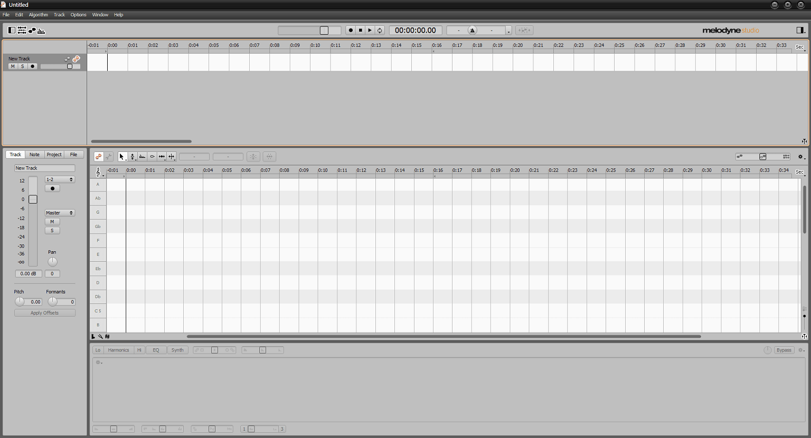The image size is (811, 438).
Task: Toggle the track pane view icon
Action: pos(12,31)
